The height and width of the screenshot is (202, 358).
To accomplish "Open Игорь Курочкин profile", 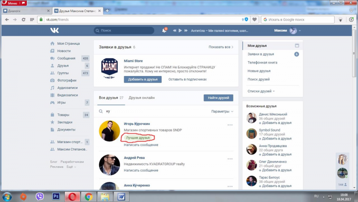I will point(137,124).
